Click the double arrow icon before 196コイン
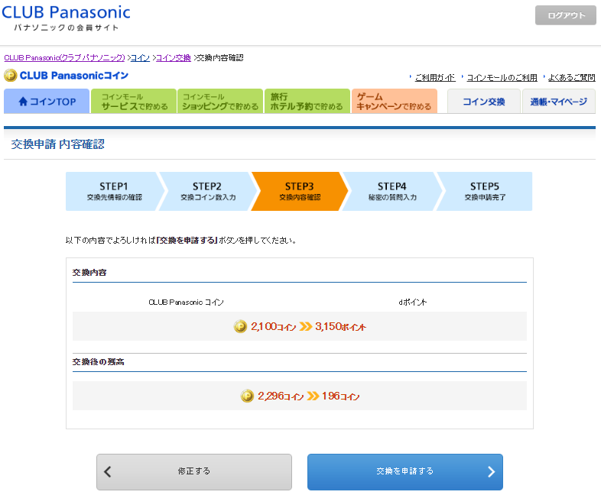Image resolution: width=601 pixels, height=495 pixels. (313, 396)
